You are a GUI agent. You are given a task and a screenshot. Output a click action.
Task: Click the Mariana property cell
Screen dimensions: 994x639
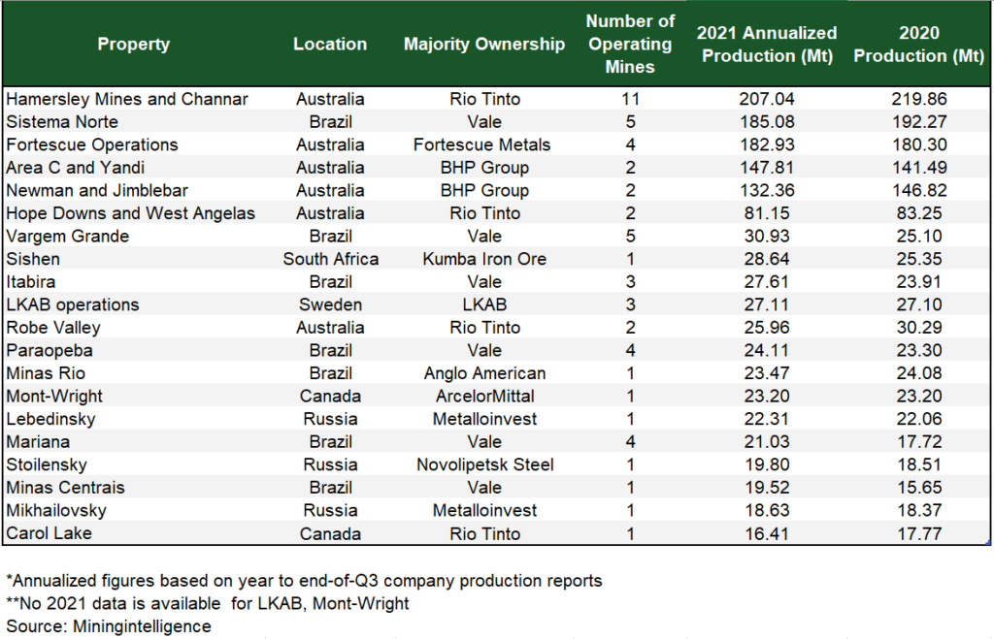point(38,441)
